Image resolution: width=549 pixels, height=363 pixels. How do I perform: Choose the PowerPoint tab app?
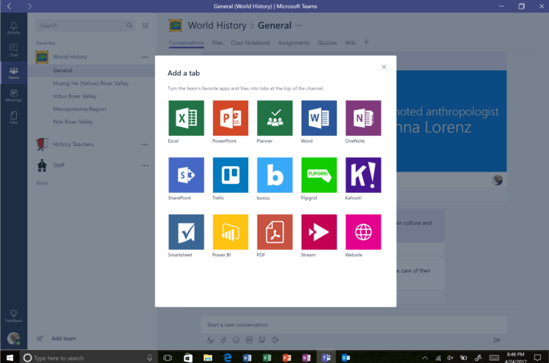[x=231, y=118]
